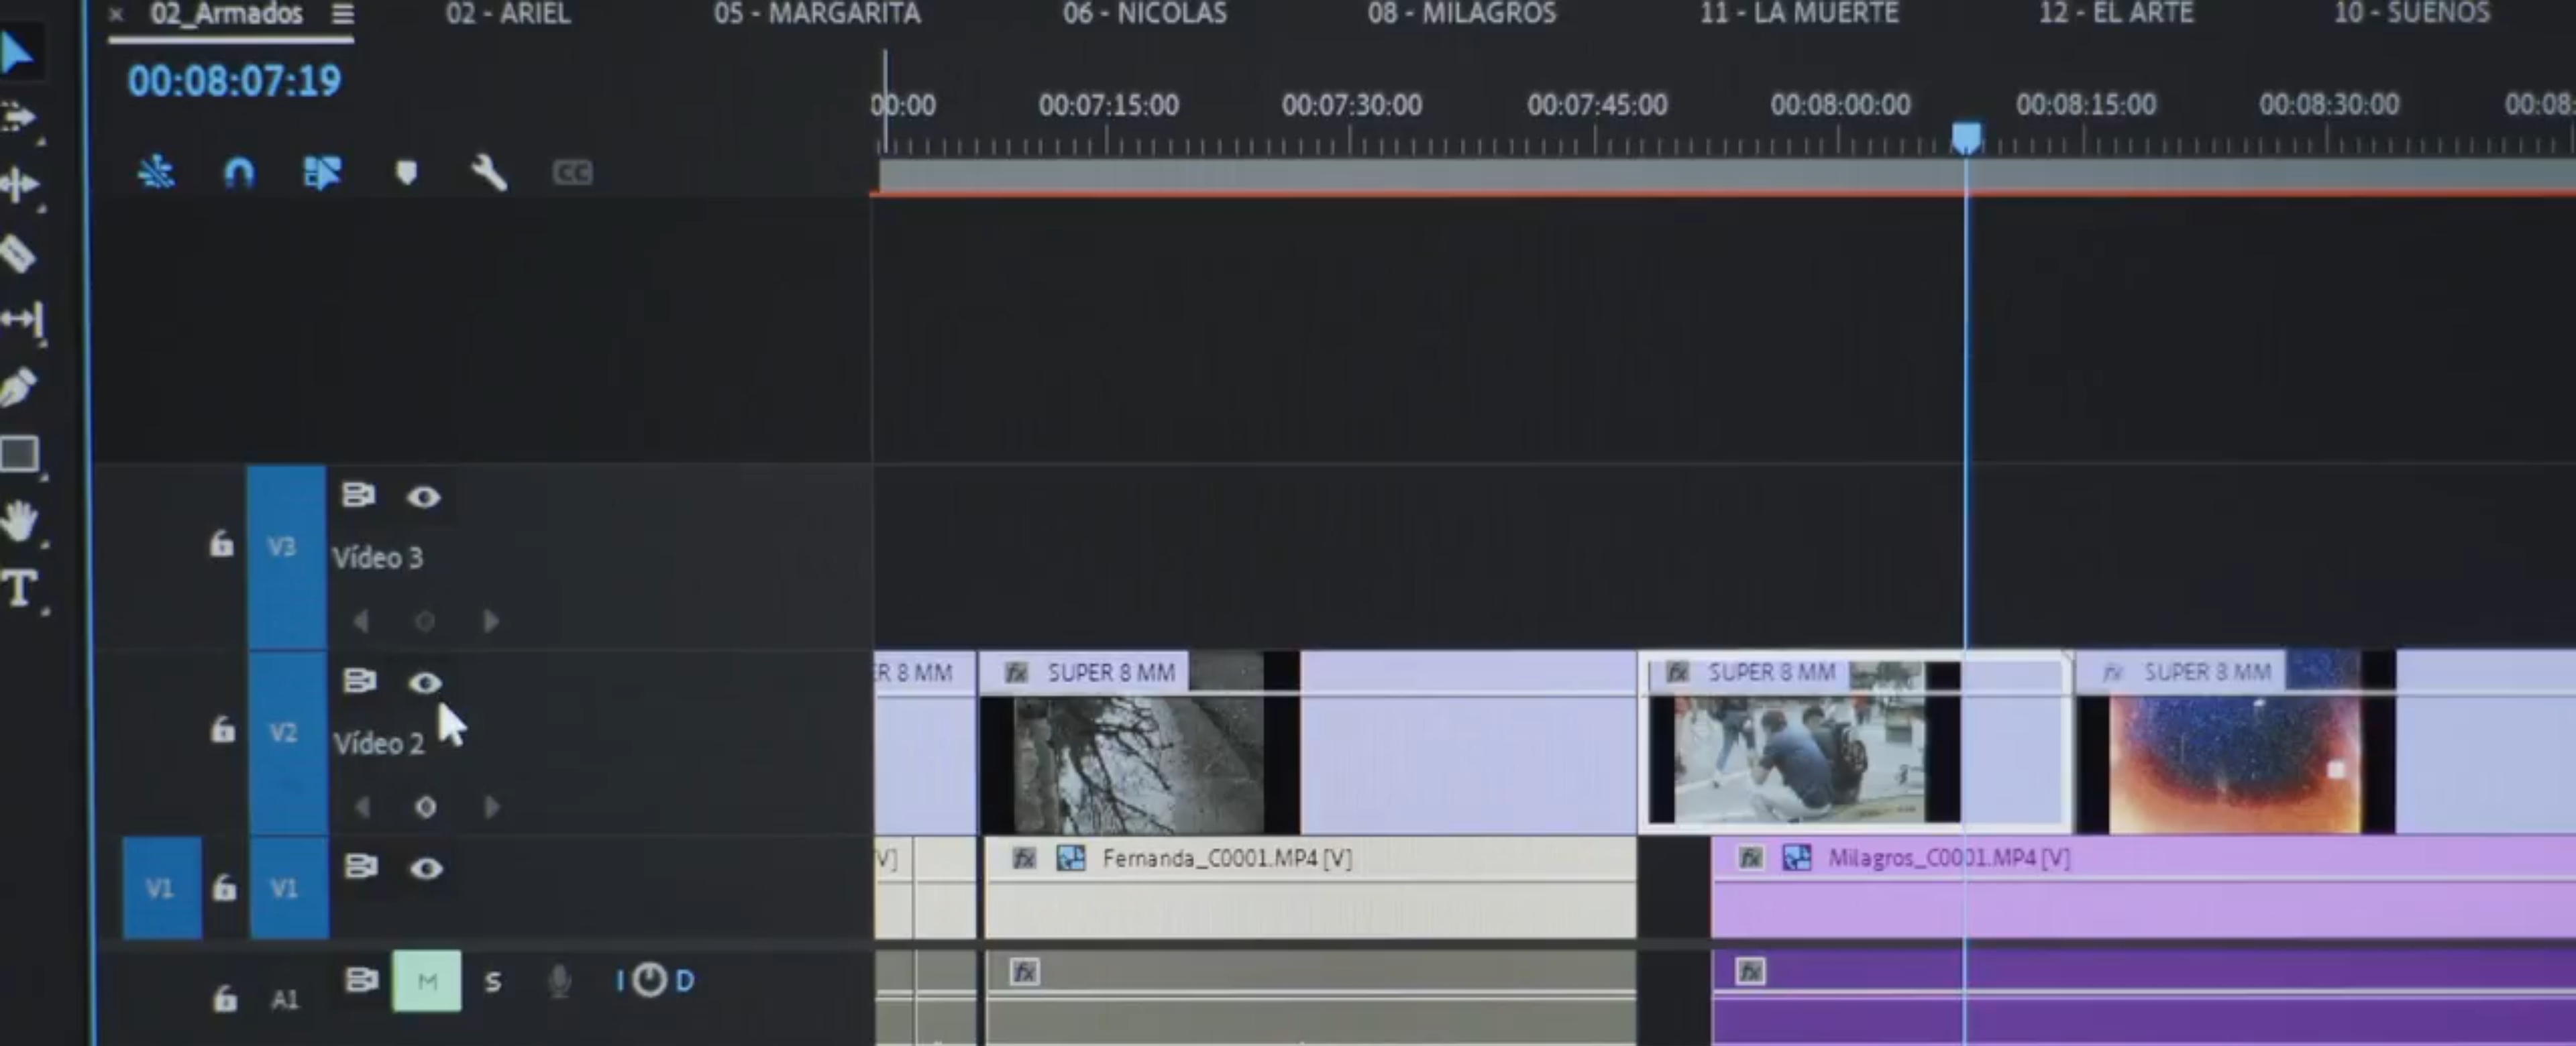The height and width of the screenshot is (1046, 2576).
Task: Hide Video 2 track with eye icon
Action: (425, 682)
